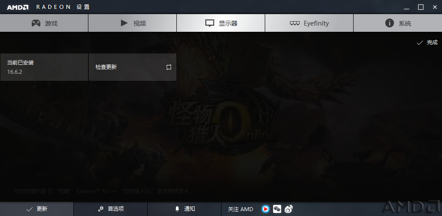Click the 关注 AMD label
The width and height of the screenshot is (442, 216).
240,209
